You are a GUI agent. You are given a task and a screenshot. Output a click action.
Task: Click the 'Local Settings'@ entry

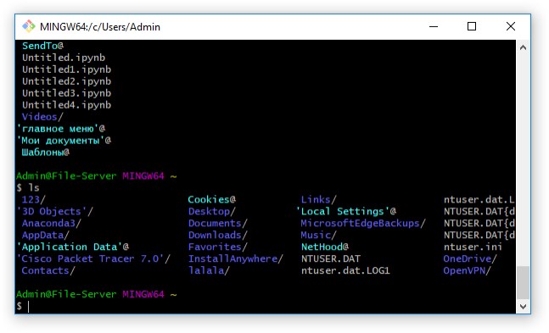(x=346, y=212)
